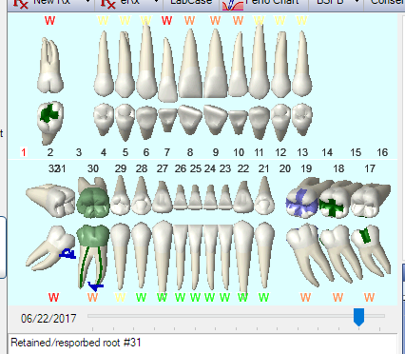405x354 pixels.
Task: Open the LabCase toolbar item
Action: pos(191,3)
